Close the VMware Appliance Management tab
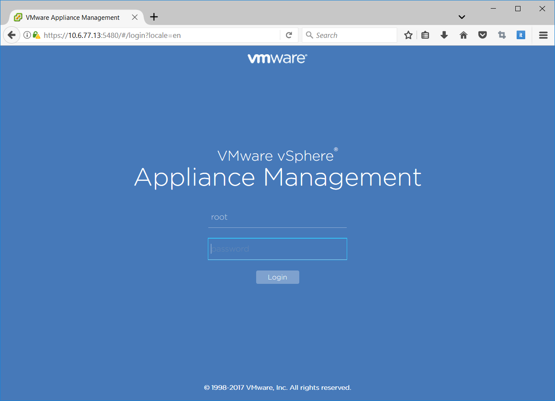 pyautogui.click(x=135, y=17)
